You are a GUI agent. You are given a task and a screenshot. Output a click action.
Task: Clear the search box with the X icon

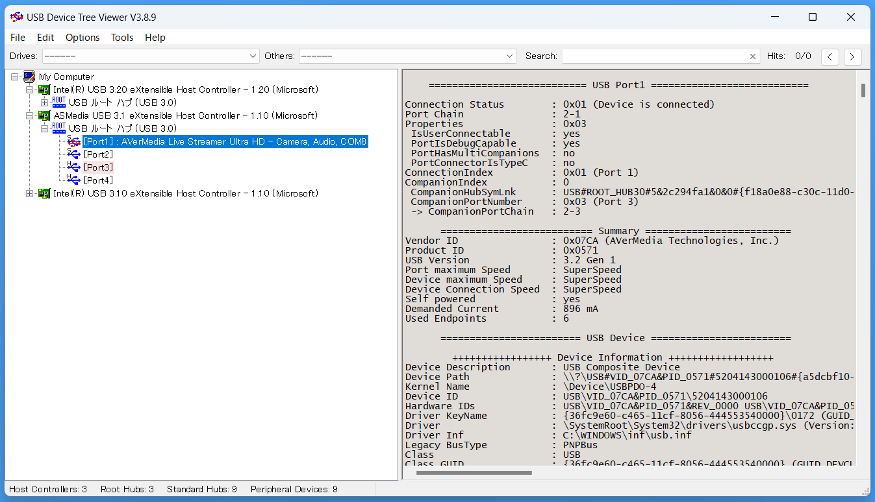[753, 56]
